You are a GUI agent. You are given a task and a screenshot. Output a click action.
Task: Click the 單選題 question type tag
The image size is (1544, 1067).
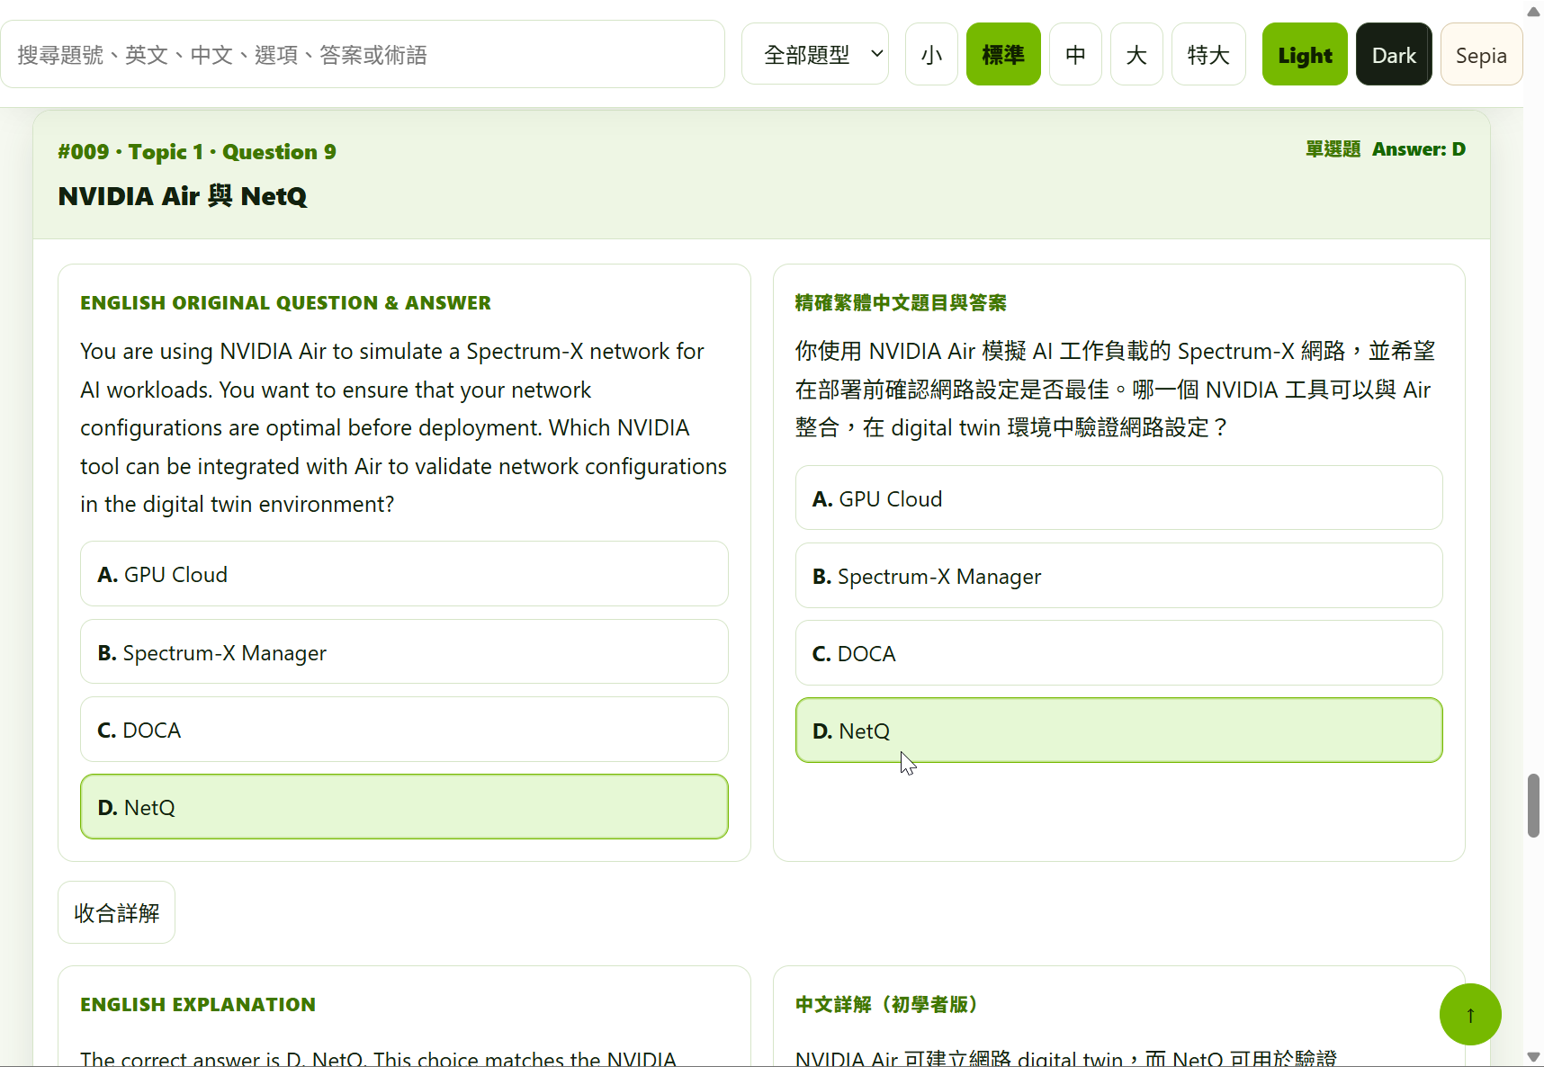click(1333, 149)
